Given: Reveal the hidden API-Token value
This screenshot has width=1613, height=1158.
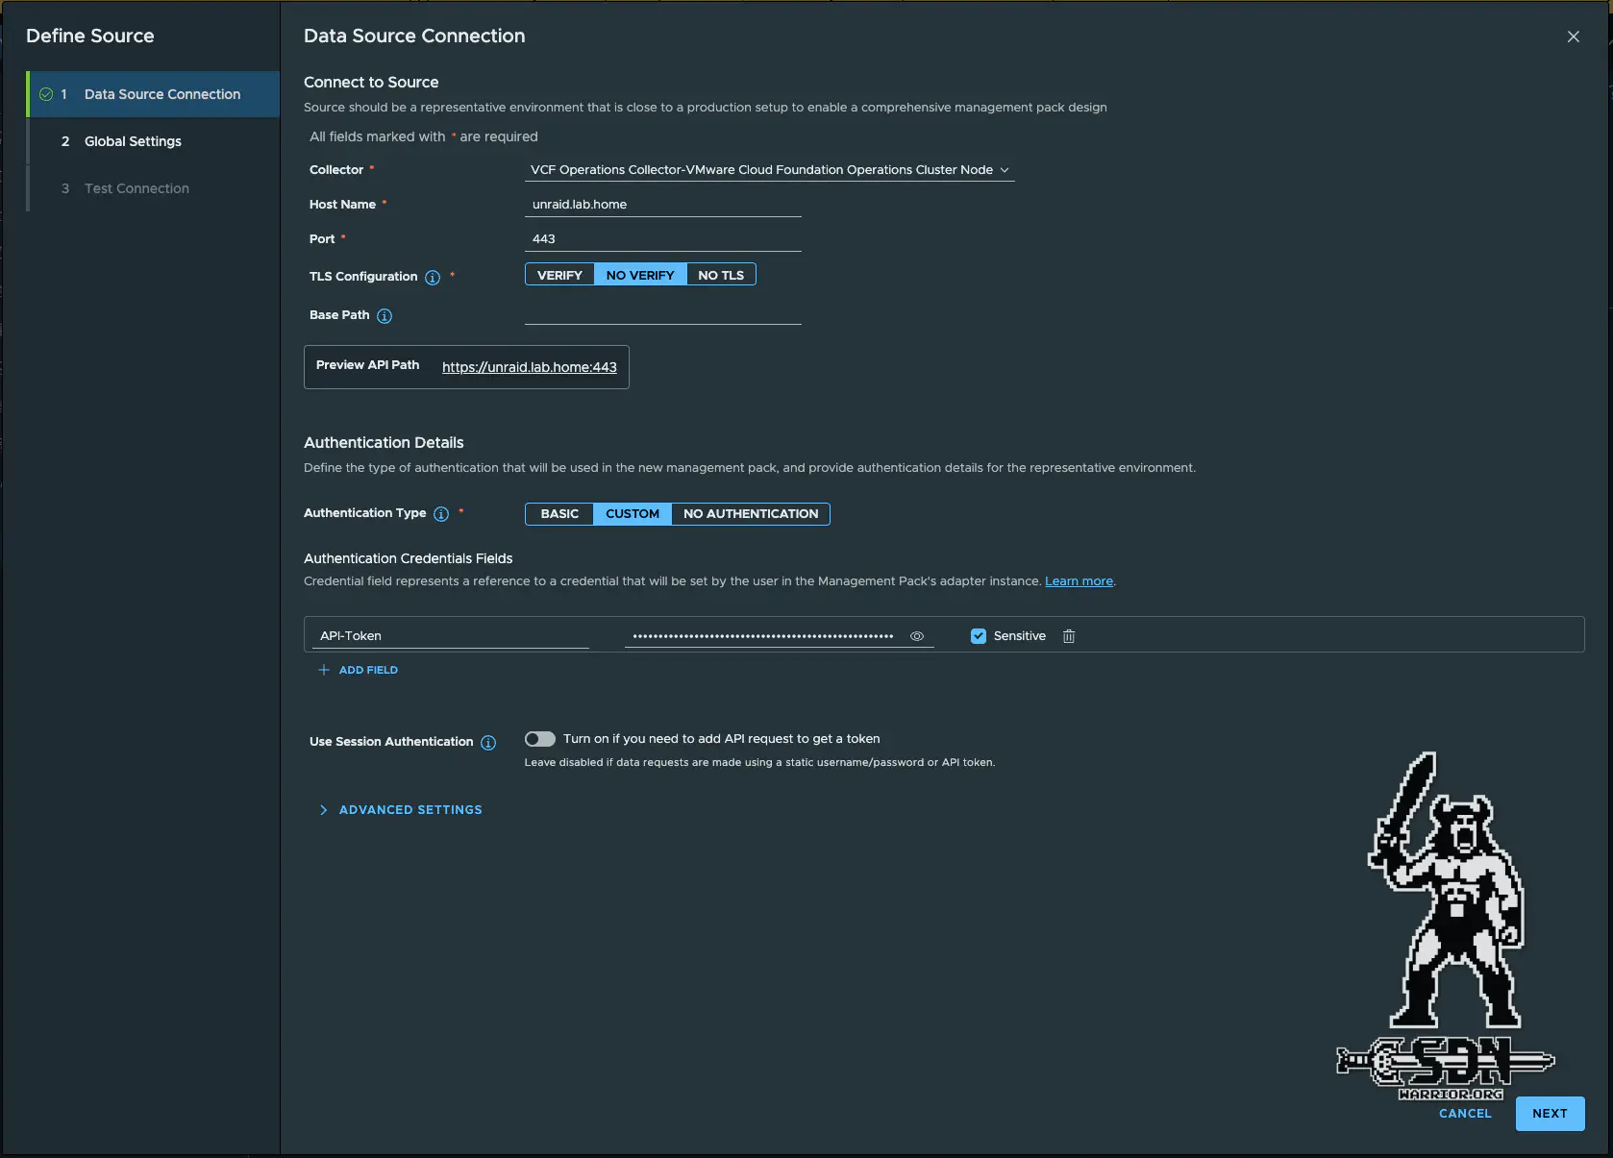Looking at the screenshot, I should tap(916, 636).
